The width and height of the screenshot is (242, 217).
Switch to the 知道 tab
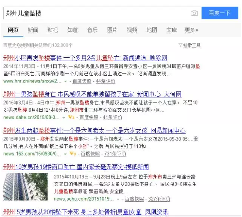(72, 30)
